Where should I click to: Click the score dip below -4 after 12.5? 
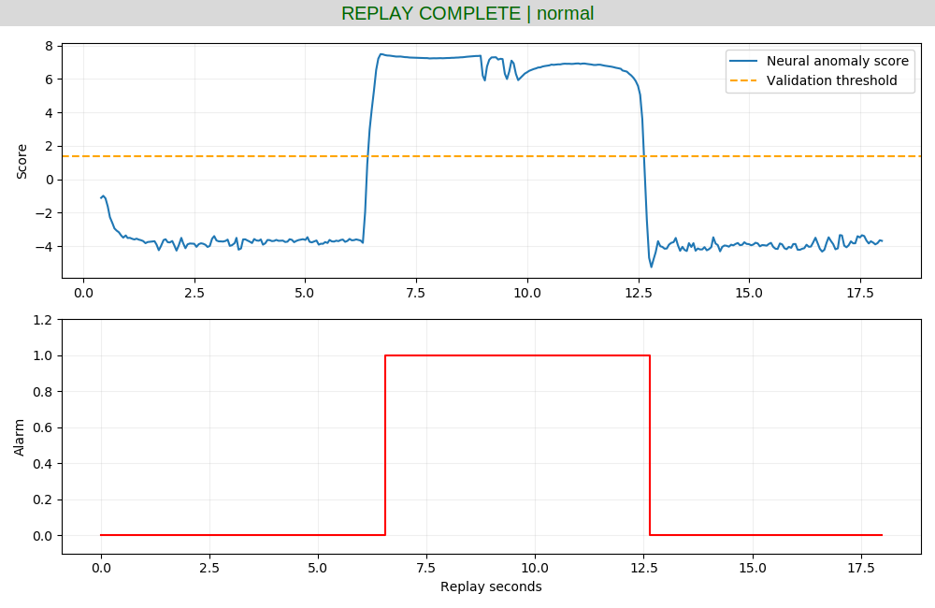(x=651, y=261)
